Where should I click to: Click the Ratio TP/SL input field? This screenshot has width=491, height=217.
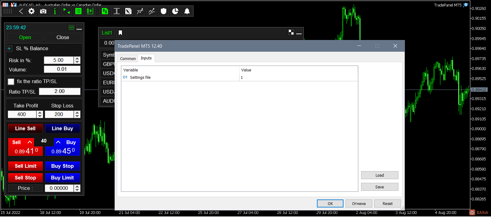60,91
